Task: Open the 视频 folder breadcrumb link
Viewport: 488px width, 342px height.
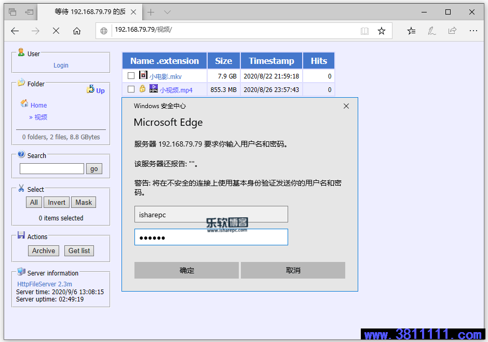Action: click(41, 117)
